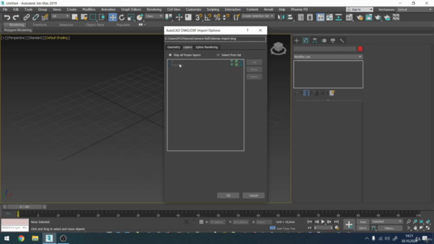Select the Bind to Space Warp tool
Screen dimensions: 434x244
[45, 18]
